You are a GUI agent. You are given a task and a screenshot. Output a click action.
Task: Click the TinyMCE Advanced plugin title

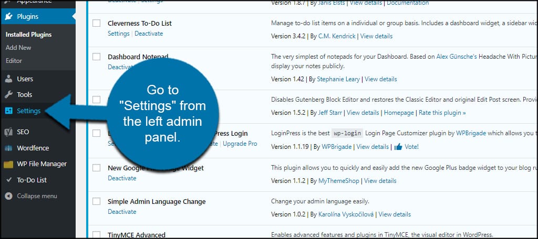point(137,235)
